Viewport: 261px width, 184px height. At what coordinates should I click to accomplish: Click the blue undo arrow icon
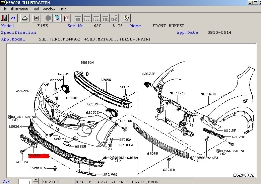13,18
